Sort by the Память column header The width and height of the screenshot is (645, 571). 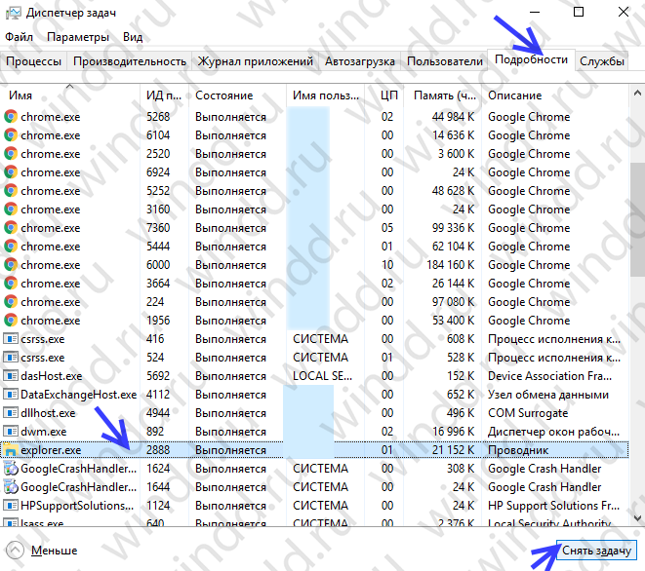(x=443, y=95)
